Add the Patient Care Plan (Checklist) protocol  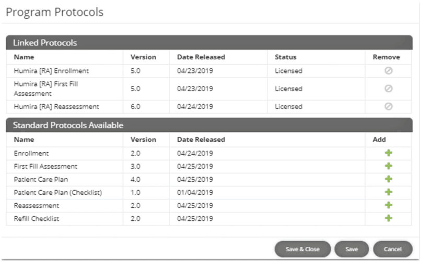pos(388,192)
